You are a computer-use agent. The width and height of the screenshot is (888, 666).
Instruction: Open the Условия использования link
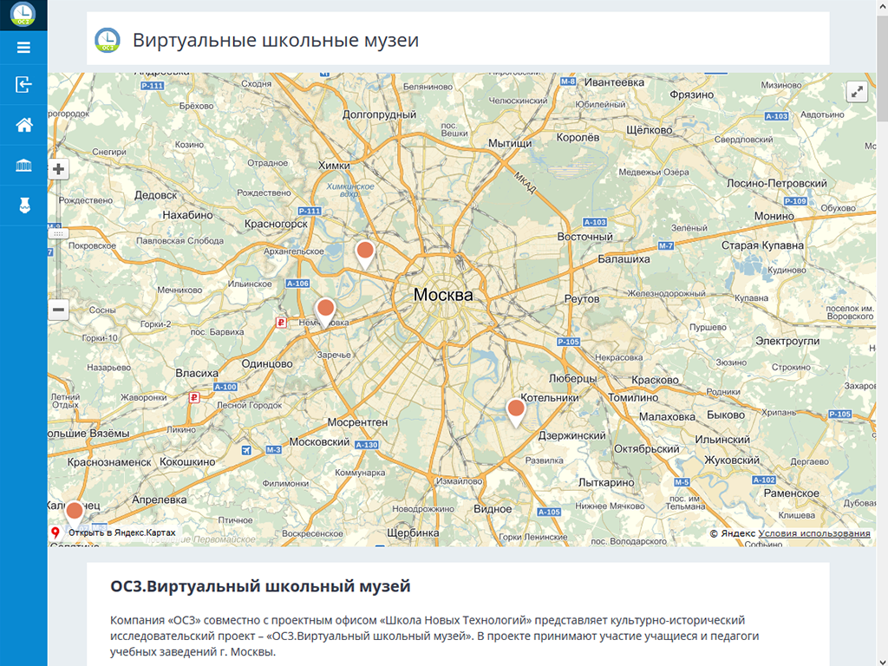click(813, 533)
